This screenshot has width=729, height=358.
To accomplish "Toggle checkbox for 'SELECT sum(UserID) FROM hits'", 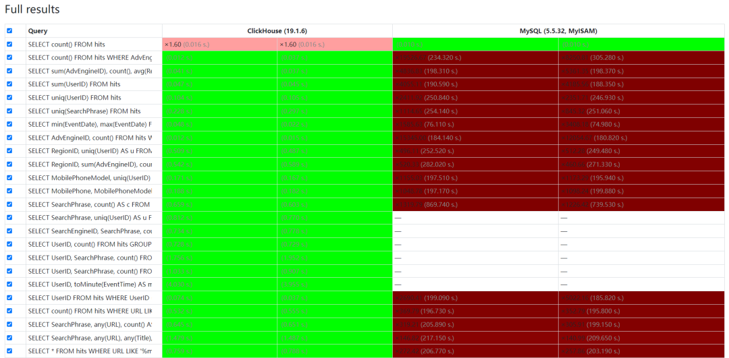I will (9, 84).
